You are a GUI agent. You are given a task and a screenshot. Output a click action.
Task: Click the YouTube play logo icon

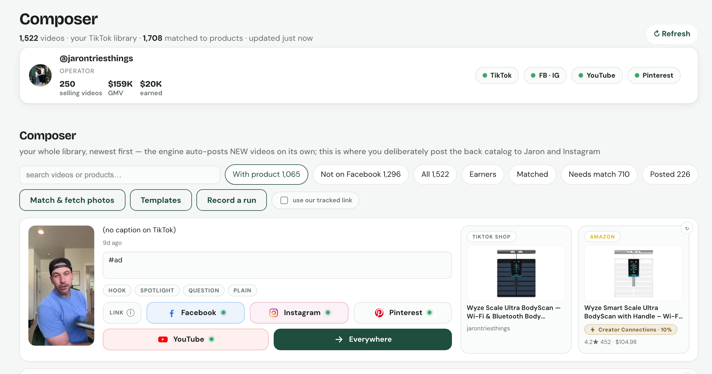(163, 339)
